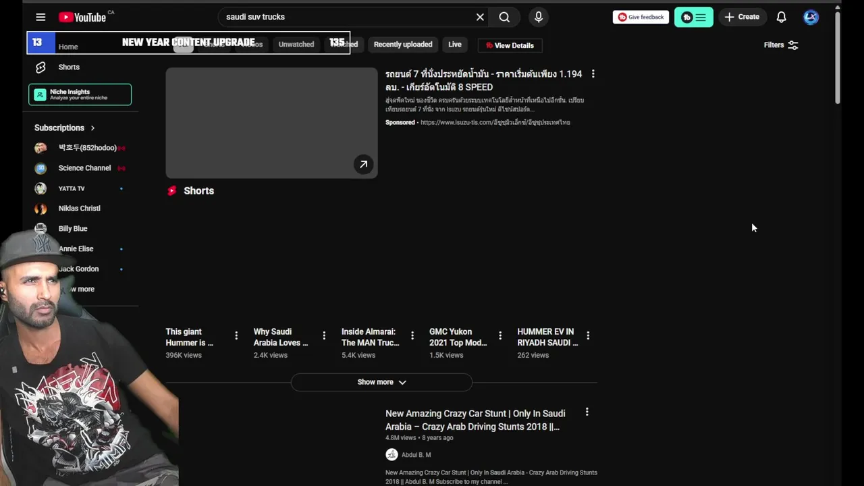Click the Give feedback button
This screenshot has height=486, width=864.
coord(641,17)
